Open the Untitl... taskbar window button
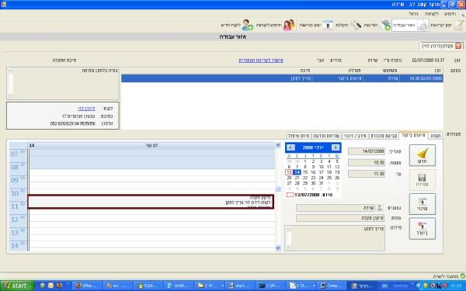 pos(179,286)
